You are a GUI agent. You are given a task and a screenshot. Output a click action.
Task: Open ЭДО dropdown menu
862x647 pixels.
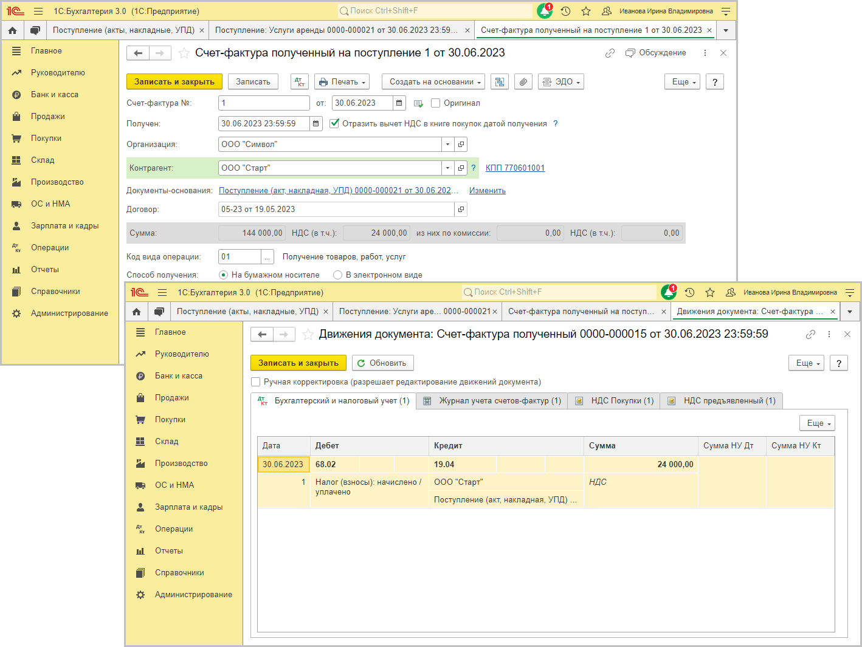point(561,81)
